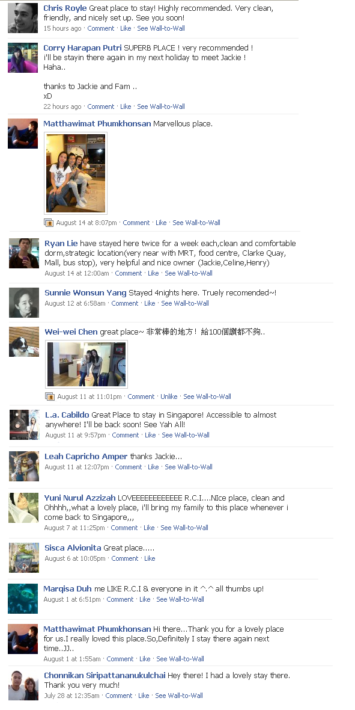Open the photo icon beside August 11 at 11:01pm
This screenshot has height=710, width=355.
tap(50, 397)
